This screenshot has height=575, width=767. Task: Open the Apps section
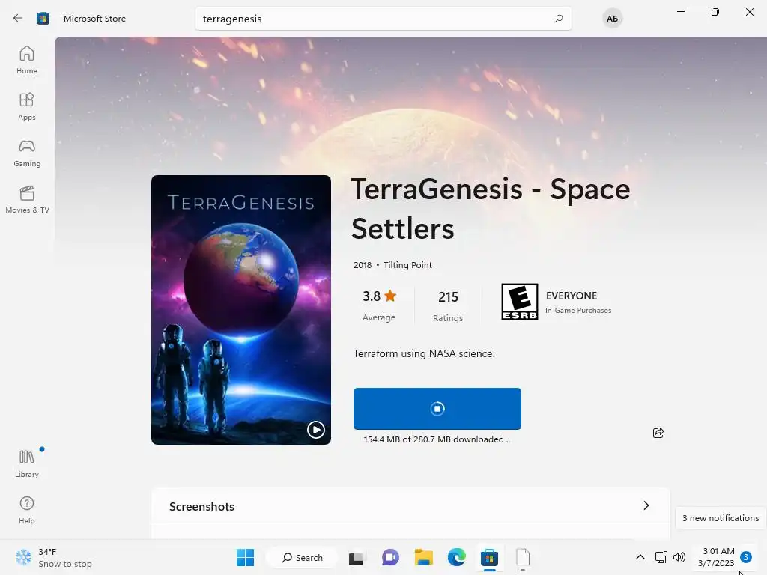point(27,106)
